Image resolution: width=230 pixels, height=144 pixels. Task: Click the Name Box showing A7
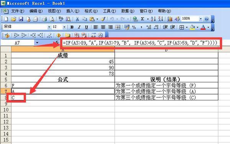coord(17,43)
